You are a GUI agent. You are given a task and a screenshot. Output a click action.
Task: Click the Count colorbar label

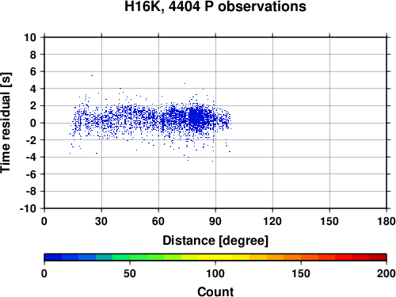click(215, 291)
